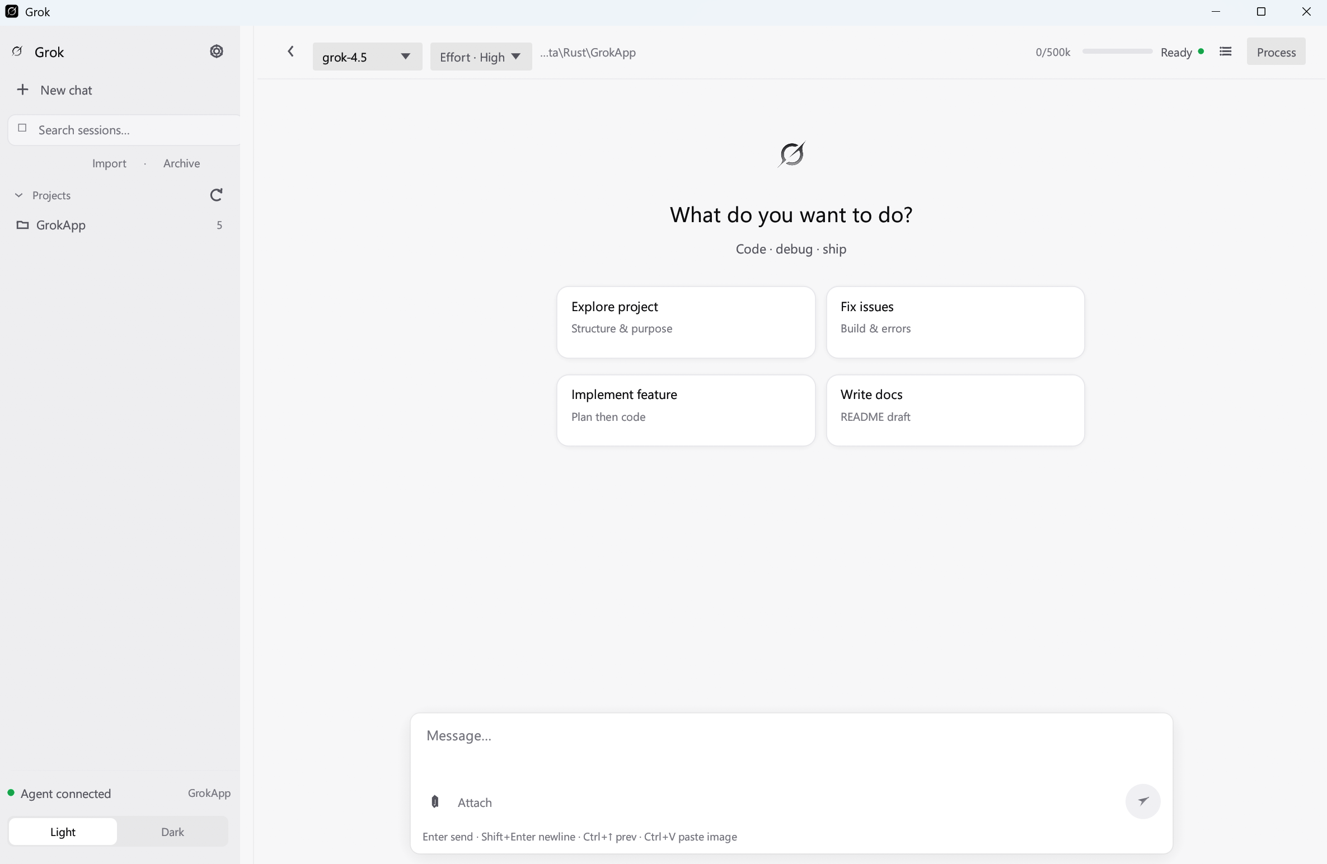Collapse sidebar with the back chevron

click(x=290, y=51)
